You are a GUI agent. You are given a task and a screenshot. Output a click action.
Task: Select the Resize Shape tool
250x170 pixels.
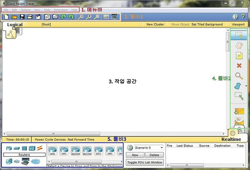coord(239,96)
